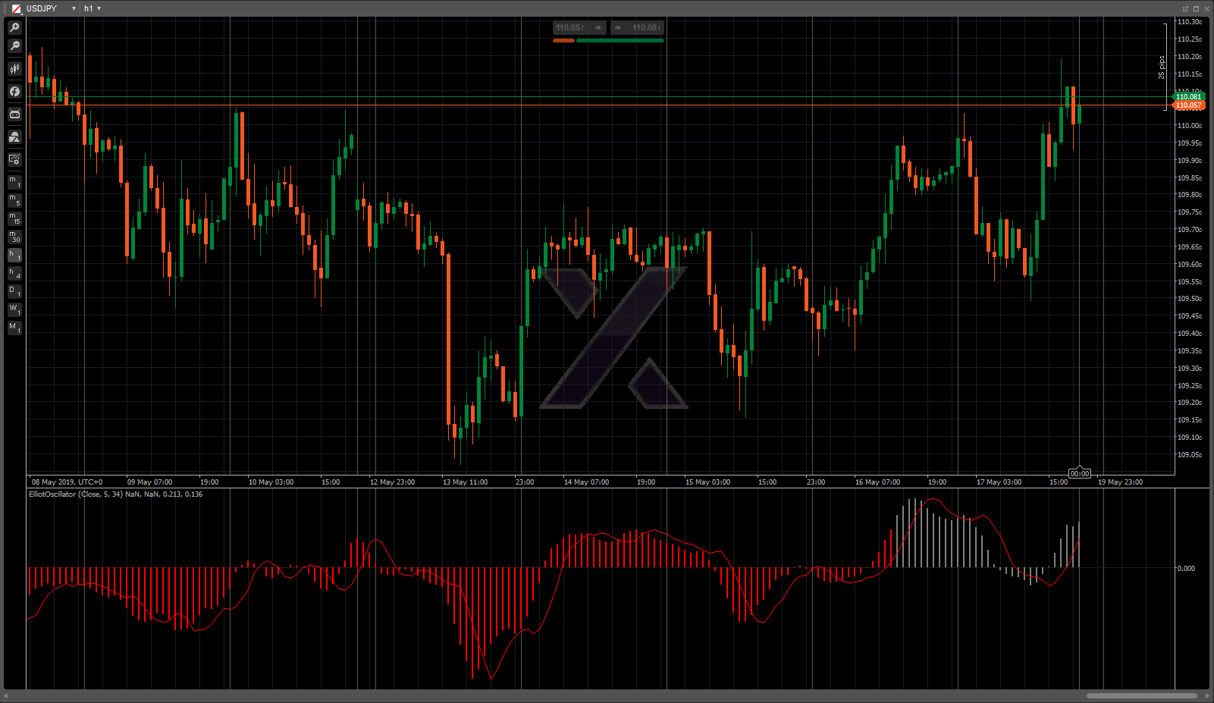Viewport: 1214px width, 703px height.
Task: Open the cBot robot icon
Action: [x=14, y=115]
